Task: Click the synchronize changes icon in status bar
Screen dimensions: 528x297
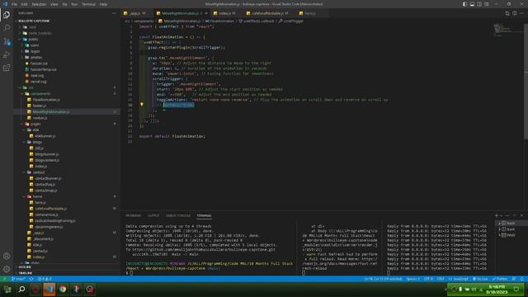Action: pos(31,279)
